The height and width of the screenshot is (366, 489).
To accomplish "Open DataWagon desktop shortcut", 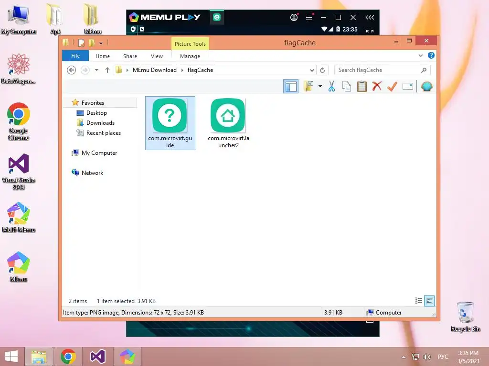I will point(19,69).
